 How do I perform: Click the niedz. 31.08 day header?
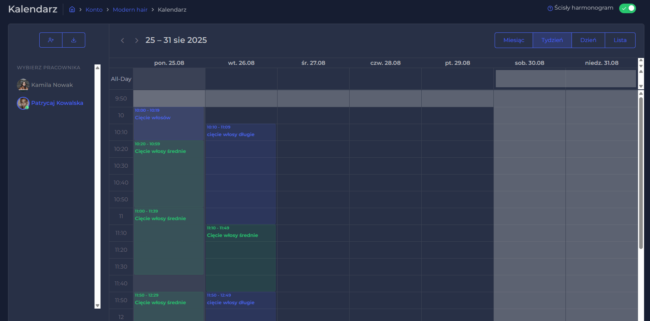[x=602, y=63]
